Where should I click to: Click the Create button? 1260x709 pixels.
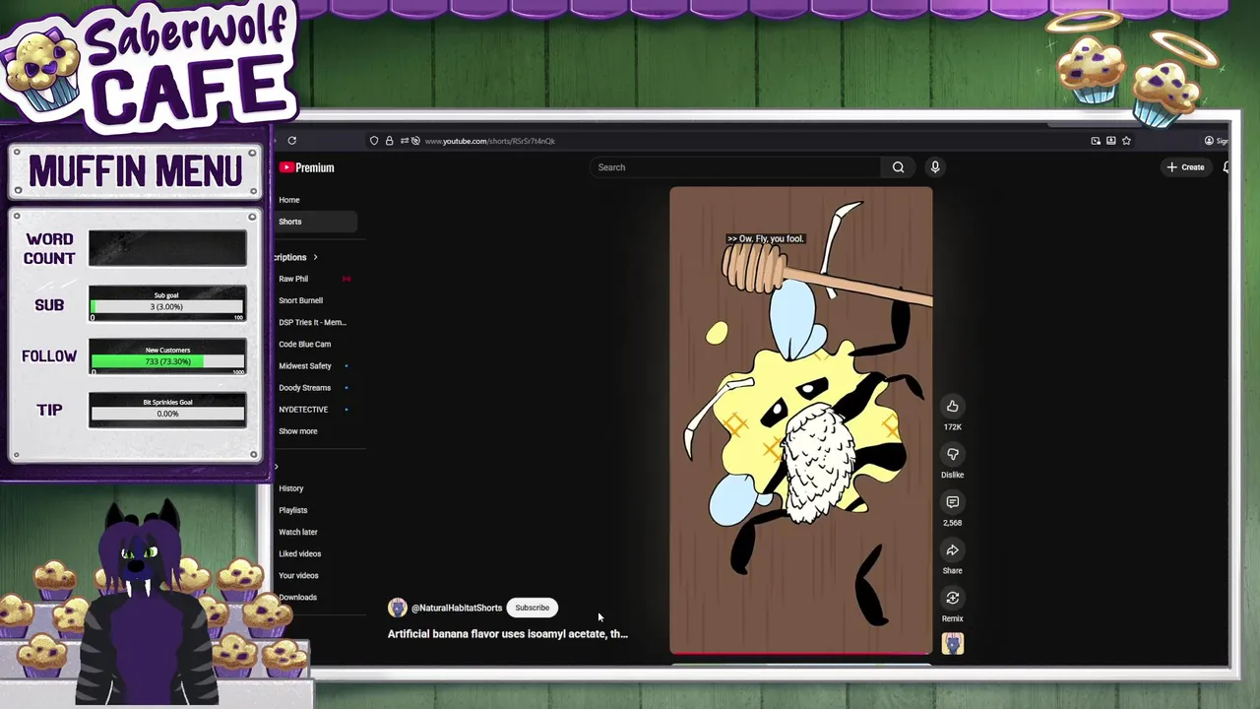[1185, 167]
